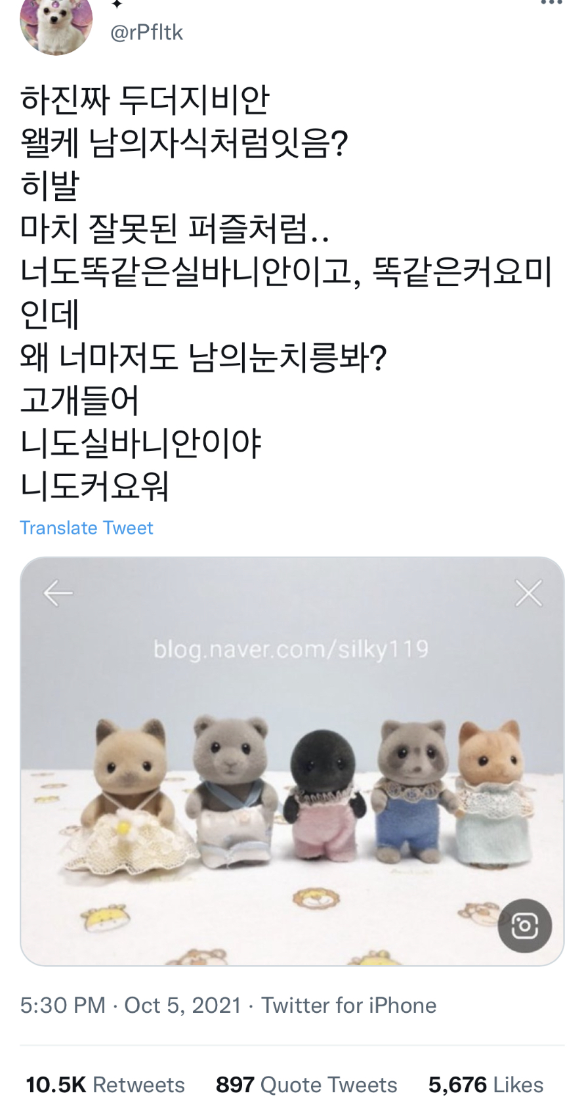584x1110 pixels.
Task: Open the Twitter for iPhone source link
Action: click(x=348, y=1006)
